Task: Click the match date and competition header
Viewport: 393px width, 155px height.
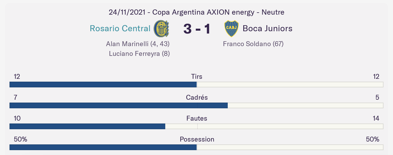Action: (x=197, y=12)
